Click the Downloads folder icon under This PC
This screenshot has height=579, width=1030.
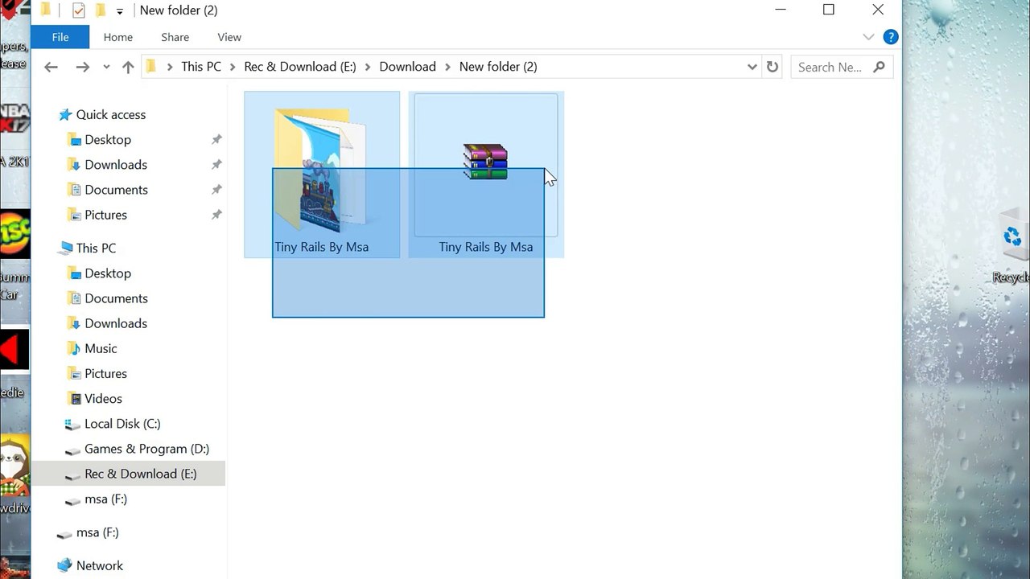[x=74, y=323]
